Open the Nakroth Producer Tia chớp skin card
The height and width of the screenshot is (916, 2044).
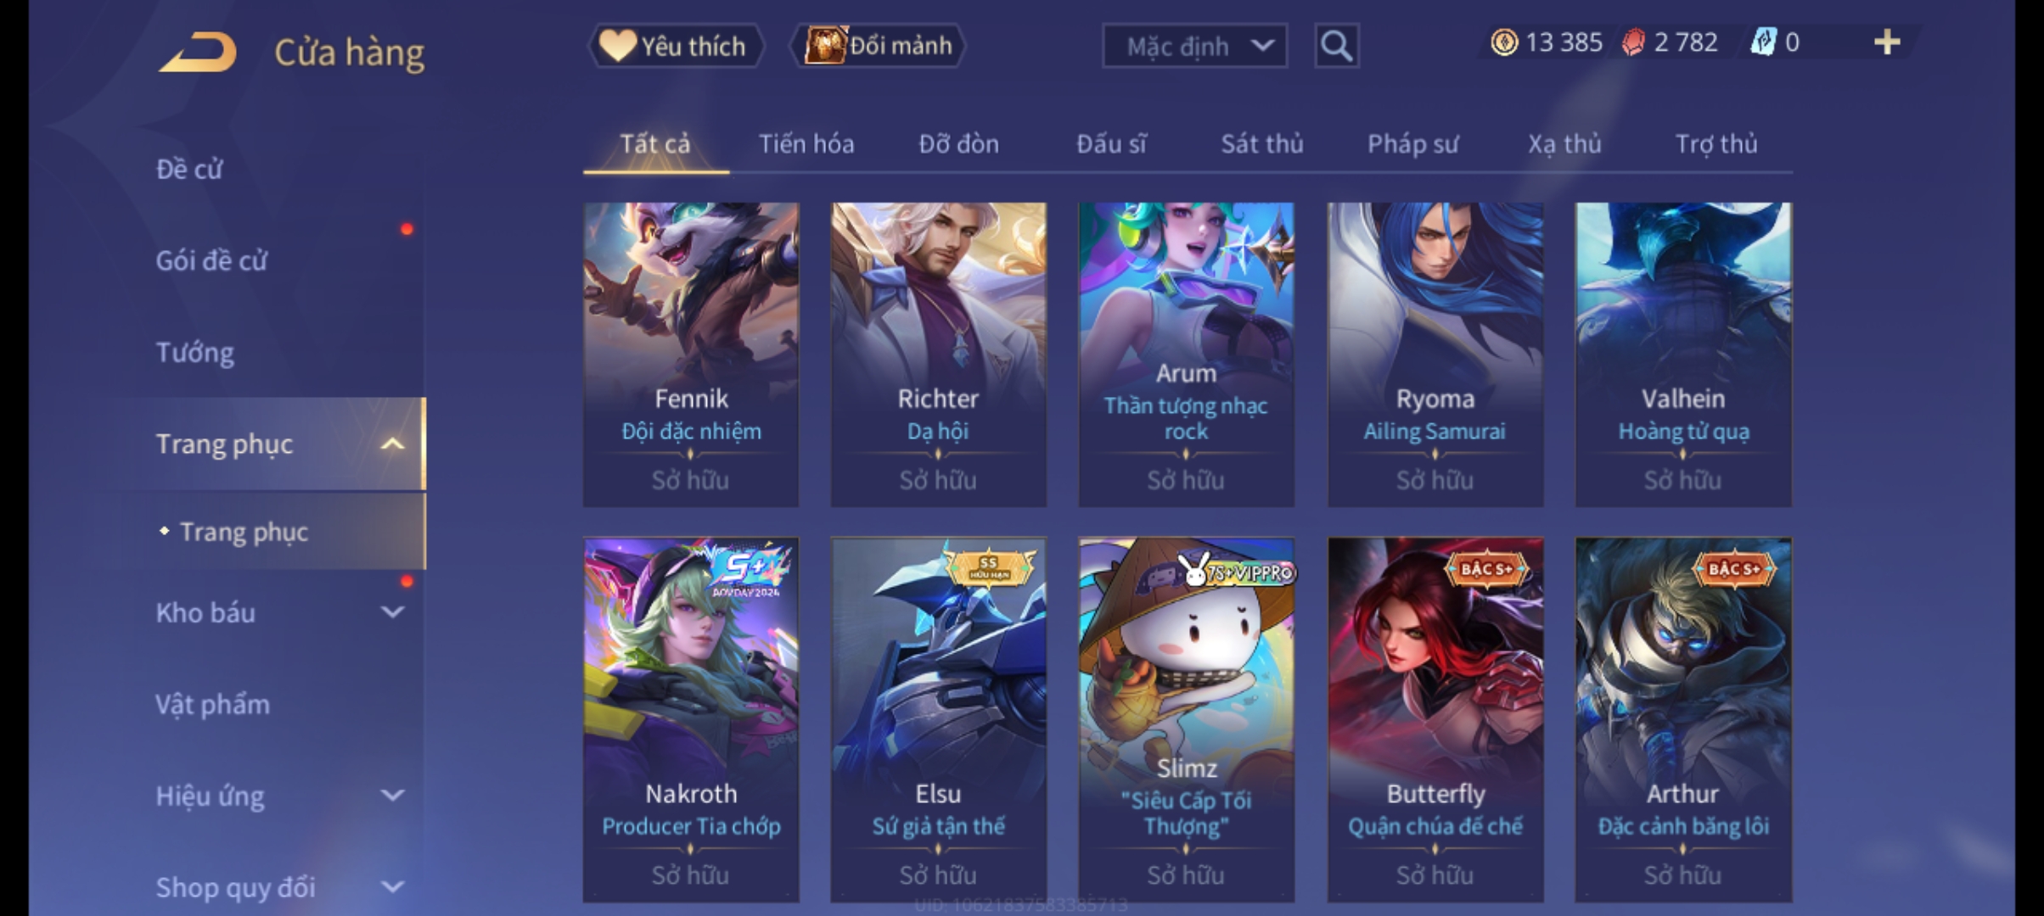(x=690, y=719)
